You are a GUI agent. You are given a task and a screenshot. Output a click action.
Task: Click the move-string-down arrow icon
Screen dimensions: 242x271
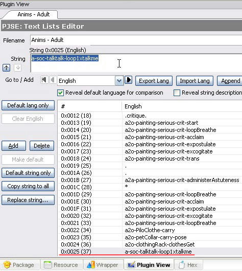pyautogui.click(x=17, y=67)
